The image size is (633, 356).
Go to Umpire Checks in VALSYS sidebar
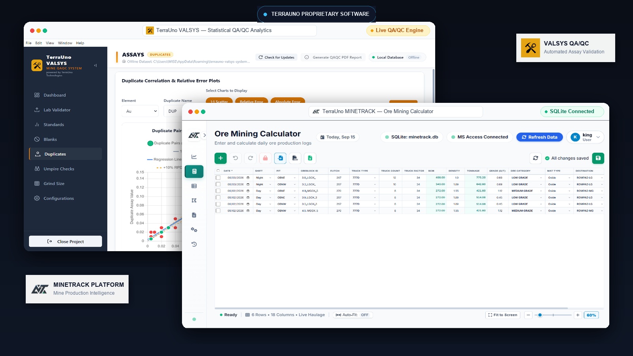65,169
